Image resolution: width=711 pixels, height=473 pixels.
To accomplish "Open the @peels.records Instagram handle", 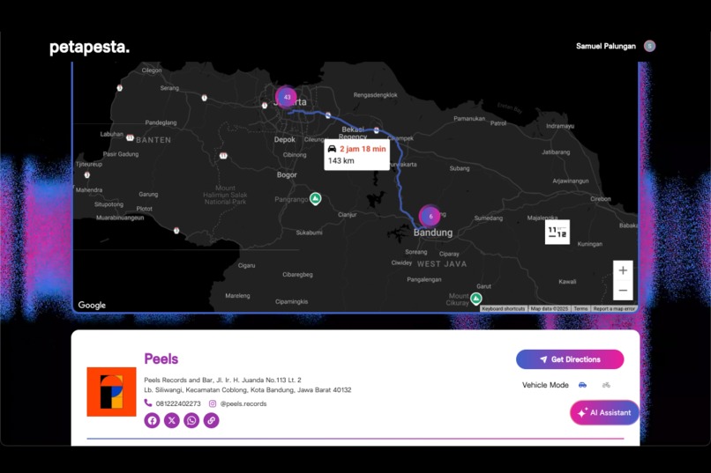I will (243, 403).
